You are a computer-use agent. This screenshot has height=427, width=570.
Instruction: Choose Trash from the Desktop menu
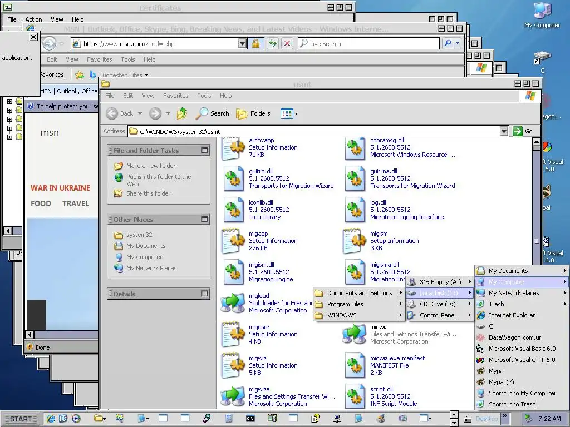coord(522,304)
